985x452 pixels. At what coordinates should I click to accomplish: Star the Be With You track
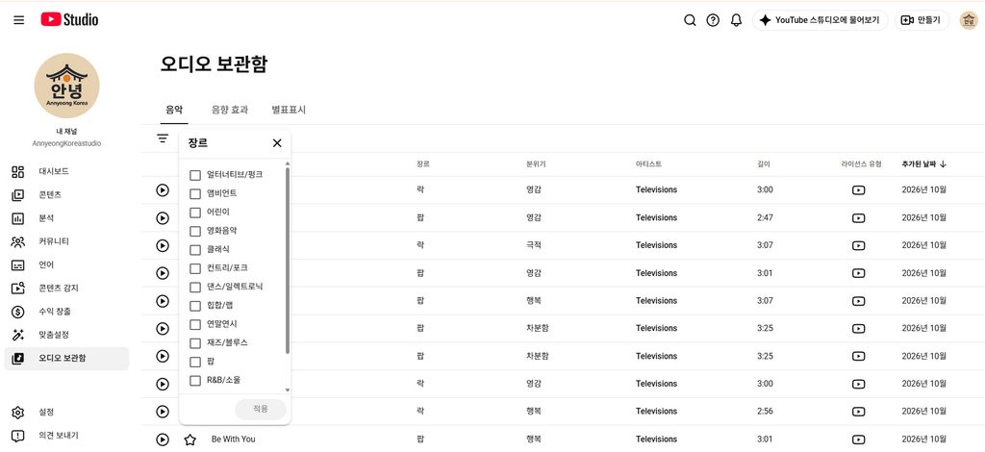pyautogui.click(x=189, y=439)
